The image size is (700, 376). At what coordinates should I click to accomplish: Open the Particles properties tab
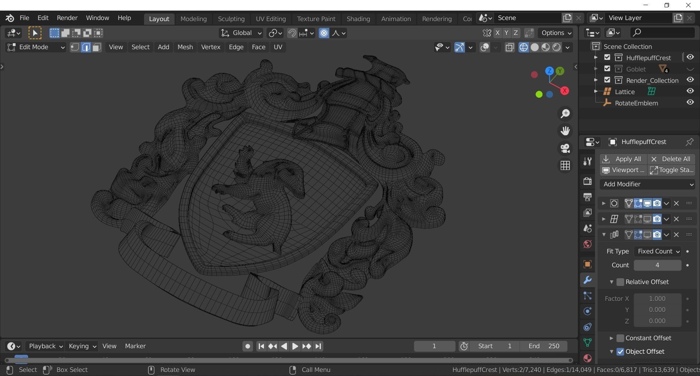click(587, 296)
